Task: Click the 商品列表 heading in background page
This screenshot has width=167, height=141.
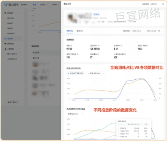Action: tap(35, 46)
